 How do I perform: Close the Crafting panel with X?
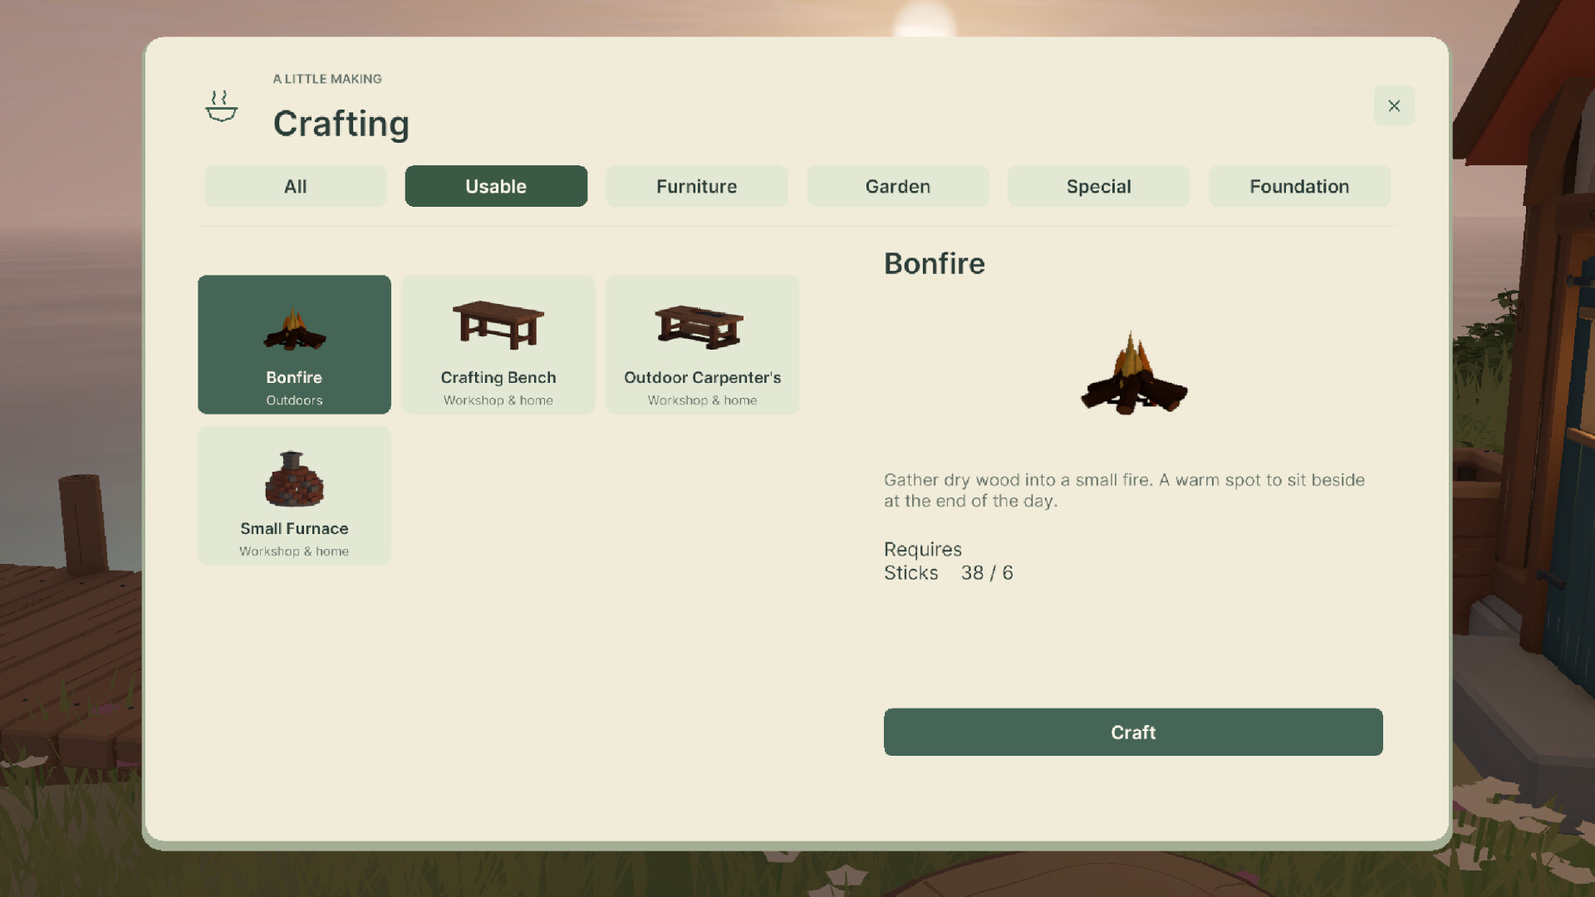tap(1394, 105)
